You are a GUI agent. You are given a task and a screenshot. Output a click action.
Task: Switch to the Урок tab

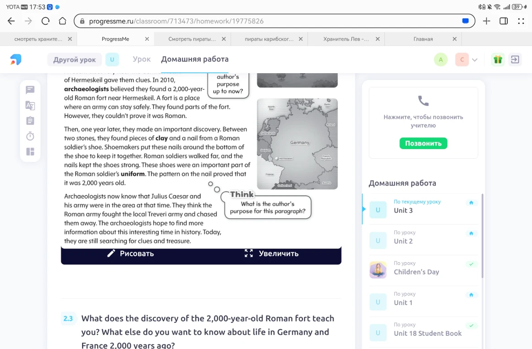[x=142, y=59]
